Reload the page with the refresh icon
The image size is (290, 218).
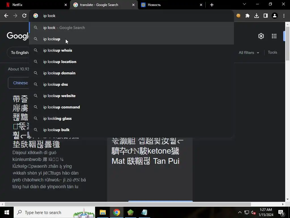coord(24,16)
